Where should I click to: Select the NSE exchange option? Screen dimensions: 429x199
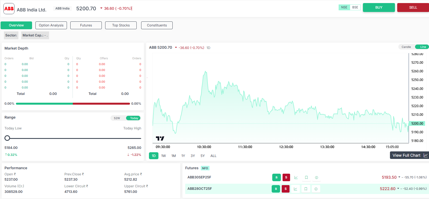[344, 8]
